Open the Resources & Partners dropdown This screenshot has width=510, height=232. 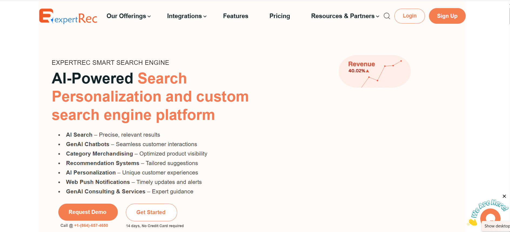click(345, 16)
